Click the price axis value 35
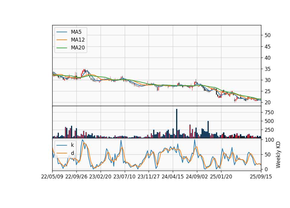 (x=267, y=69)
